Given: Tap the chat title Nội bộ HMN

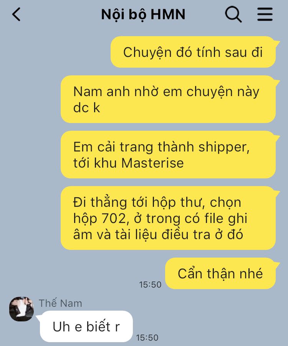Looking at the screenshot, I should pyautogui.click(x=143, y=15).
